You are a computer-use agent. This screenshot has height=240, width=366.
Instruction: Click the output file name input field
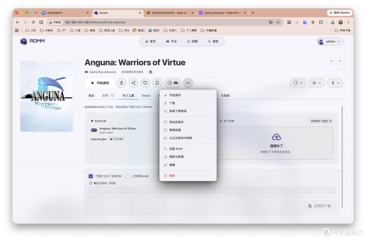tap(212, 190)
